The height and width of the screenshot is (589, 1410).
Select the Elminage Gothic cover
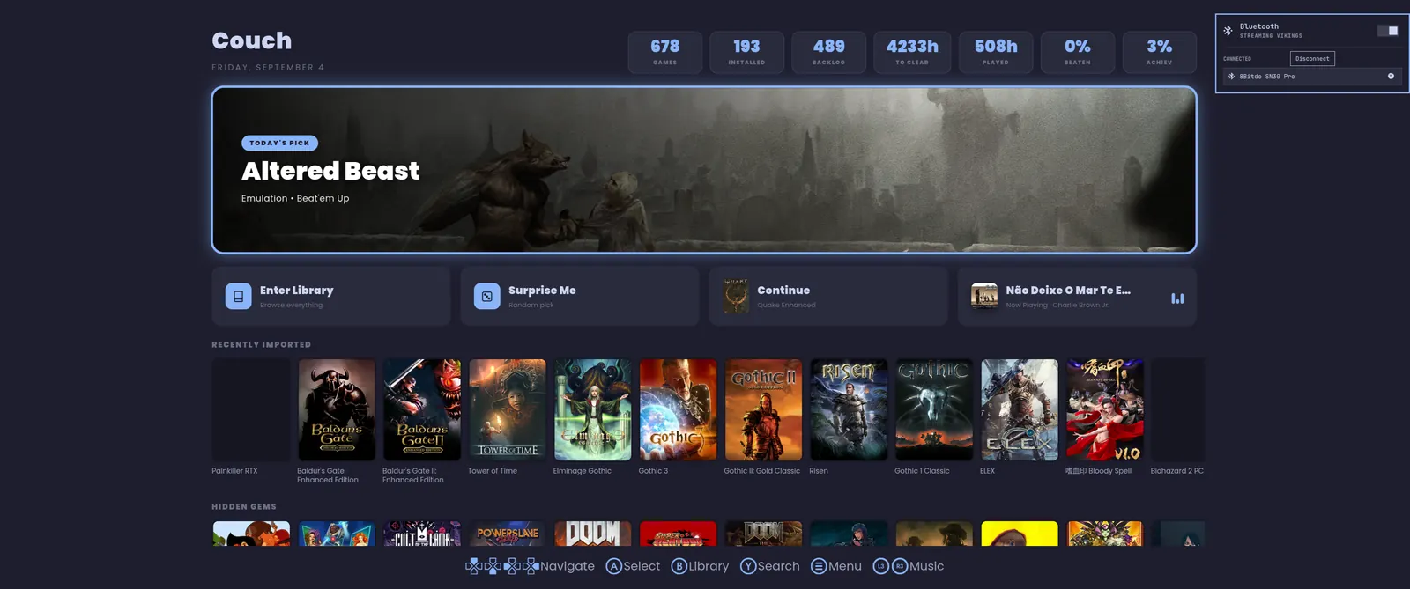pos(592,409)
